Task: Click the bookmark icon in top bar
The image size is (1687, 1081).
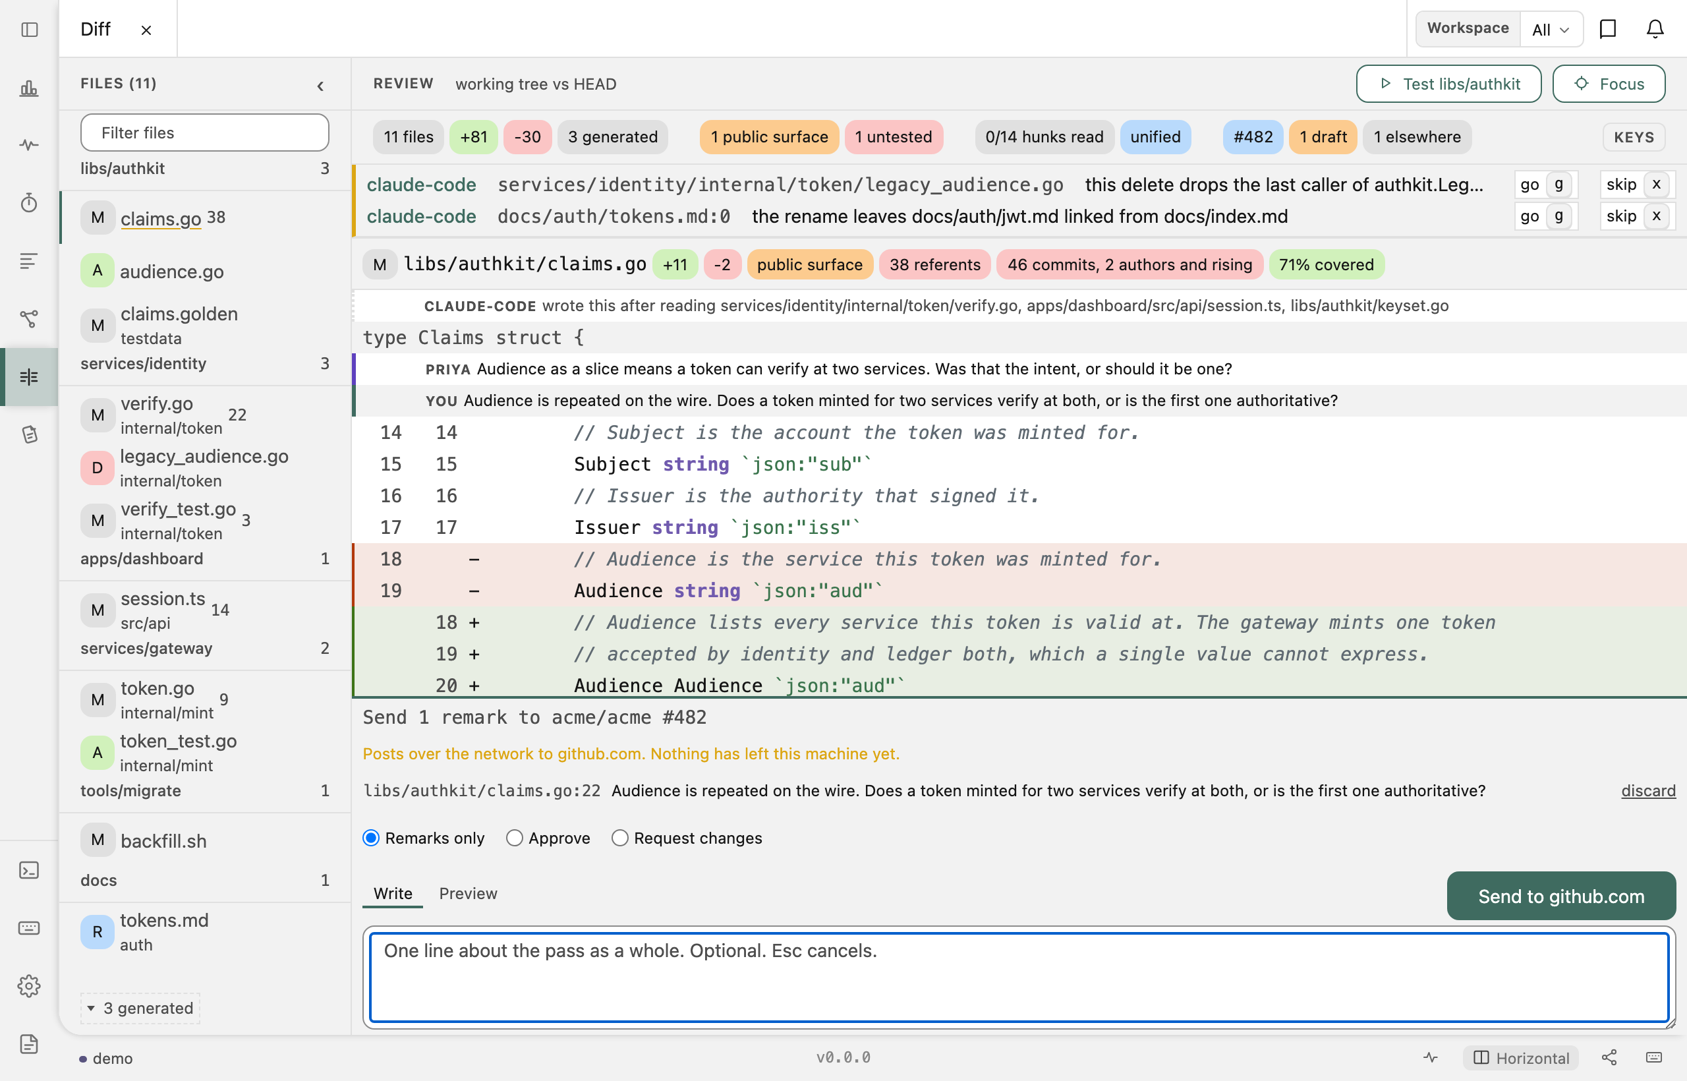Action: (1608, 29)
